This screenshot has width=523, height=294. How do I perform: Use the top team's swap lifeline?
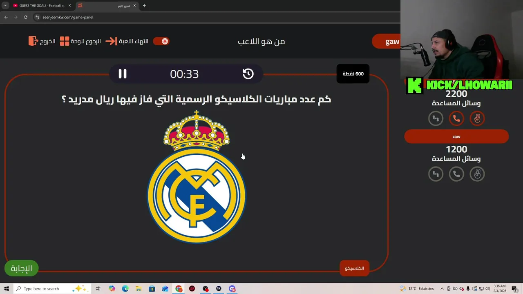pyautogui.click(x=436, y=118)
